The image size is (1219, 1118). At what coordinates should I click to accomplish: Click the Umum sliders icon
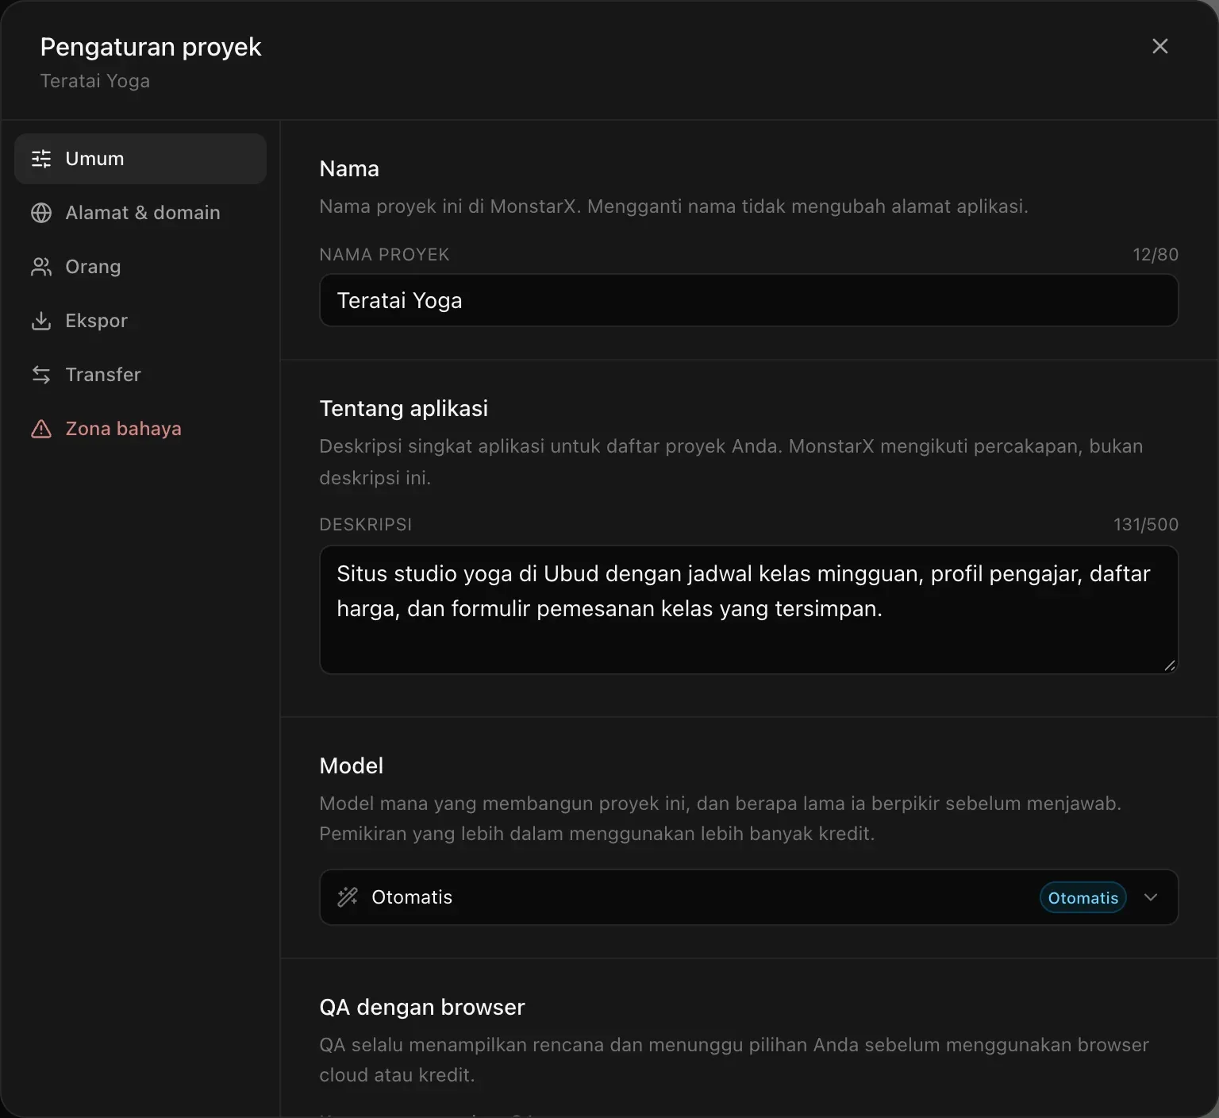click(41, 159)
